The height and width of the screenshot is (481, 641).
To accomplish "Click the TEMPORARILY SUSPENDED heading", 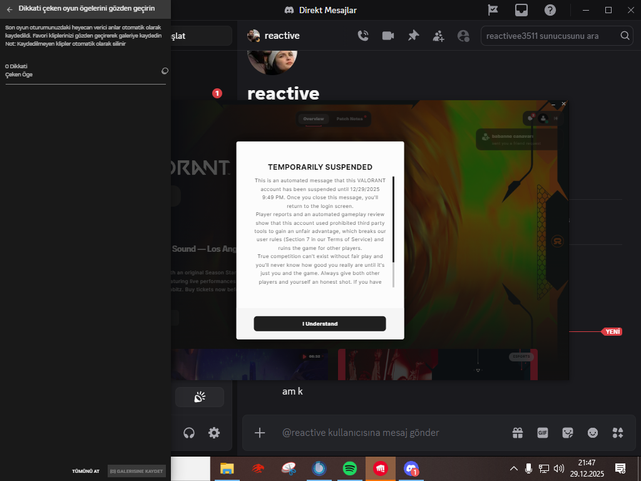I will [320, 167].
